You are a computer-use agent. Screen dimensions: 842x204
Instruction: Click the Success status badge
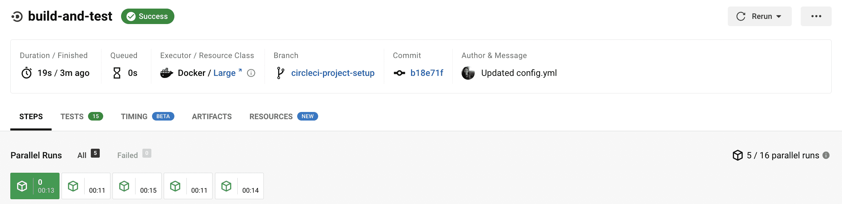(148, 16)
